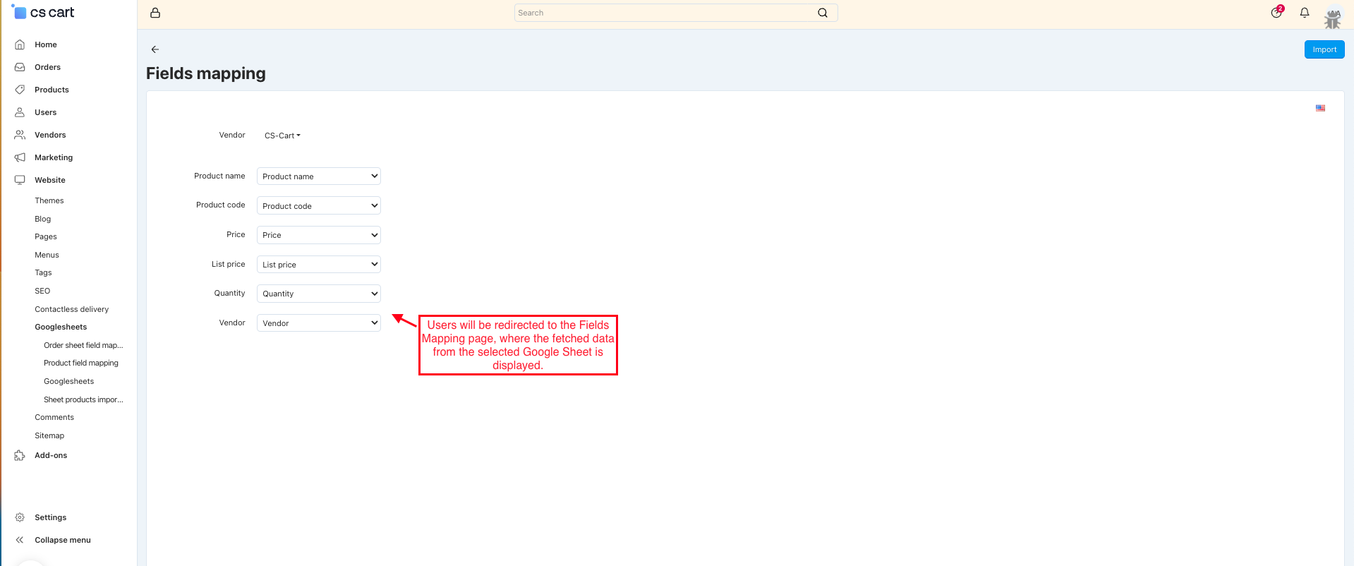Open Googlesheets section heading
This screenshot has width=1354, height=566.
coord(61,327)
